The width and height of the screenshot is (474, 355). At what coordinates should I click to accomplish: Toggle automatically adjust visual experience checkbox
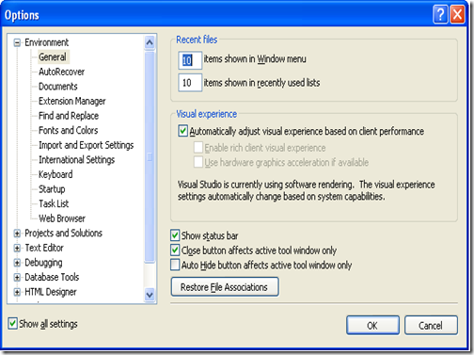pos(182,131)
